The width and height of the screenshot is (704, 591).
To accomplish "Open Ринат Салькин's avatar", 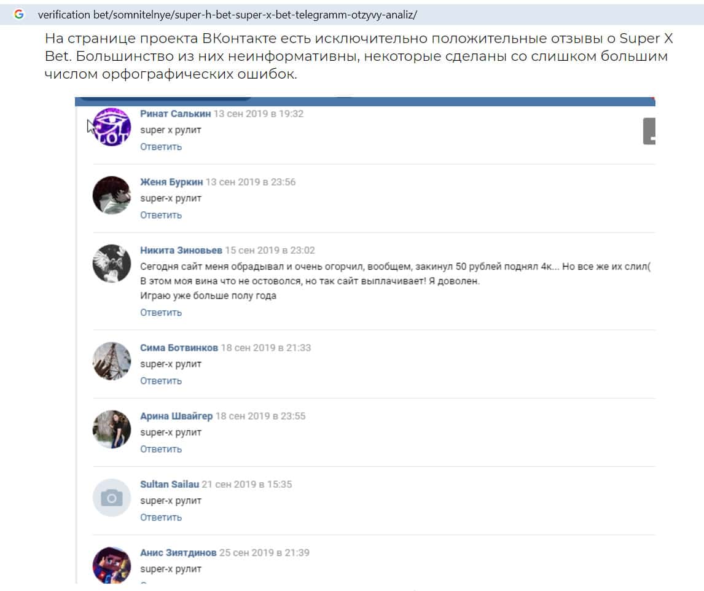I will [x=112, y=127].
